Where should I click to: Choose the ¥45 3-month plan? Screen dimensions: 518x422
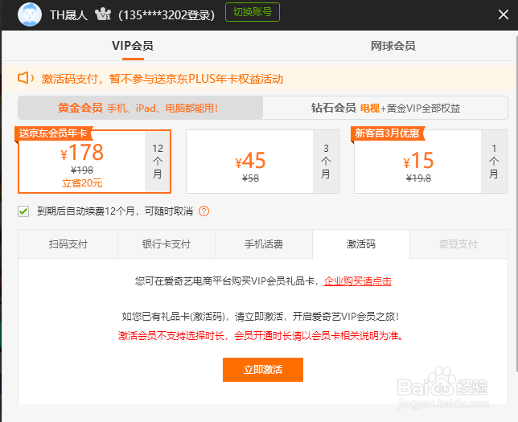(263, 162)
